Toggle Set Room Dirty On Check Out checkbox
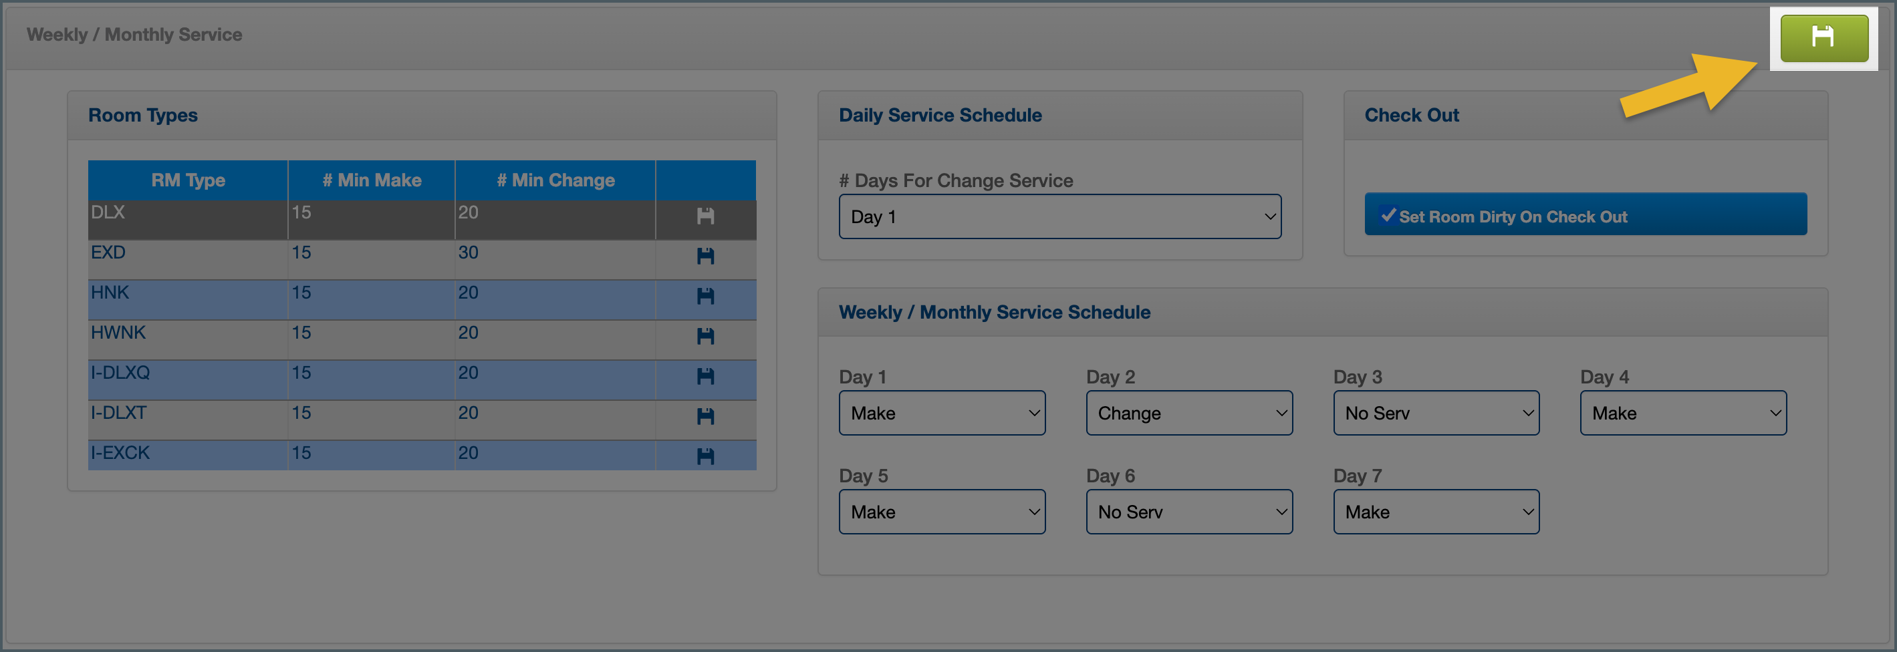1897x652 pixels. 1388,215
